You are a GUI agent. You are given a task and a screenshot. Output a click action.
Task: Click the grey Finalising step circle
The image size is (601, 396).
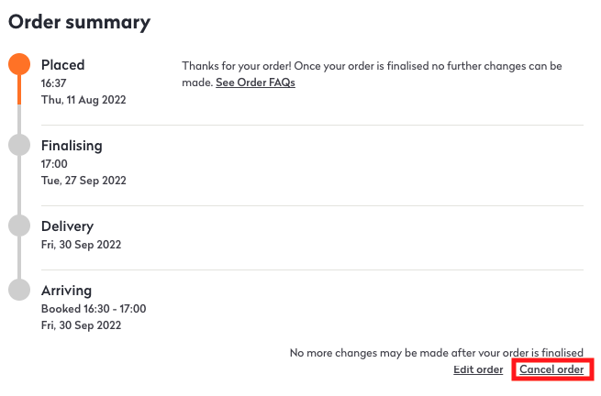[x=19, y=145]
